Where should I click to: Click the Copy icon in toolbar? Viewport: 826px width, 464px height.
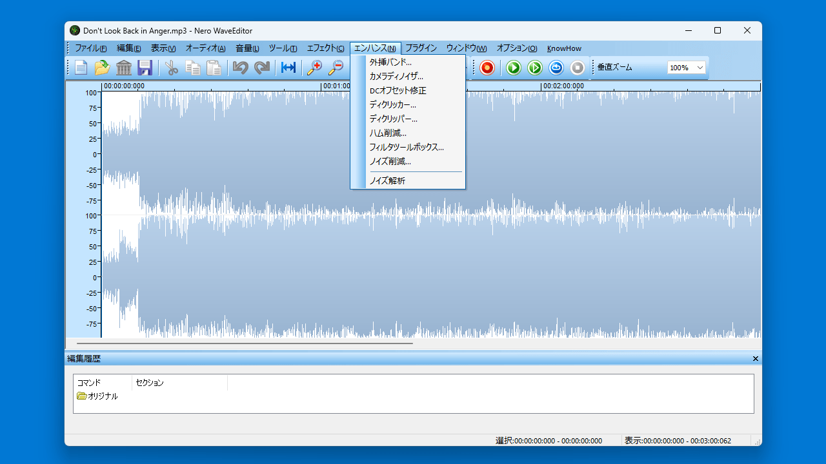click(x=193, y=68)
